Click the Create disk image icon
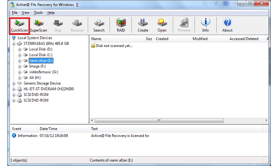Viewport: 271px width, 166px height. click(143, 26)
